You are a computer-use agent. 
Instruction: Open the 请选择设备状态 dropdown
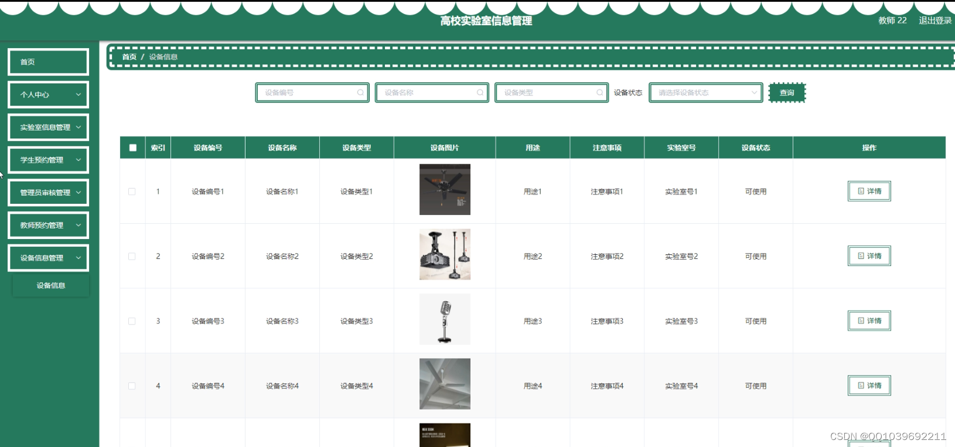(x=706, y=93)
